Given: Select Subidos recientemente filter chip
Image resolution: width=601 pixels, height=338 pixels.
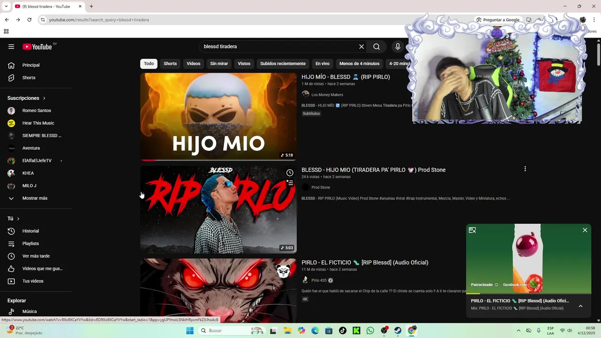Looking at the screenshot, I should (x=283, y=63).
